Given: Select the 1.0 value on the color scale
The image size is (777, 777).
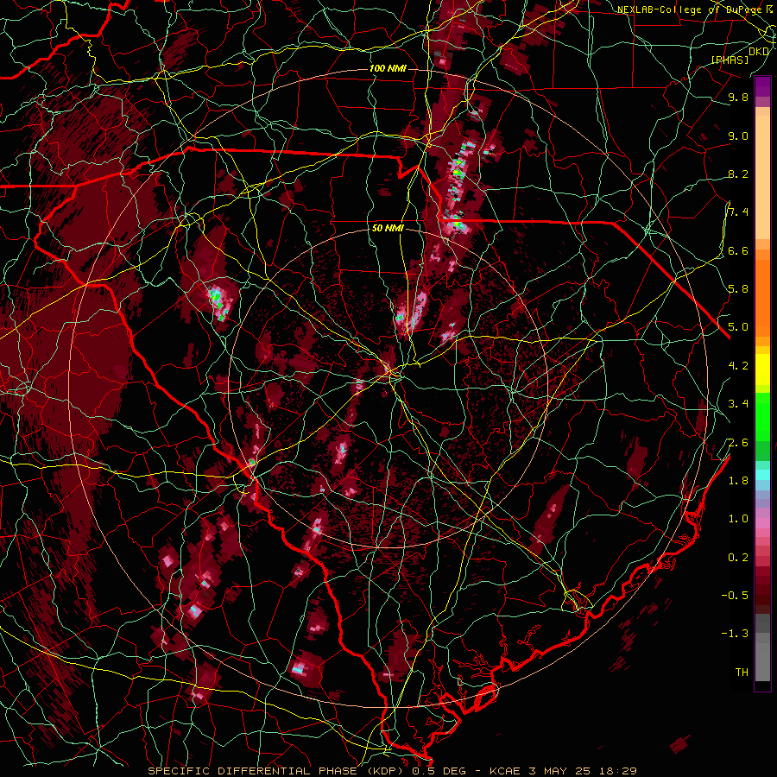Looking at the screenshot, I should pyautogui.click(x=738, y=519).
